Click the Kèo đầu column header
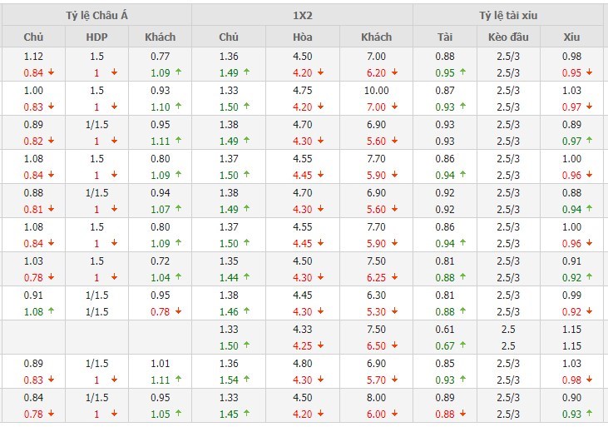 [507, 37]
